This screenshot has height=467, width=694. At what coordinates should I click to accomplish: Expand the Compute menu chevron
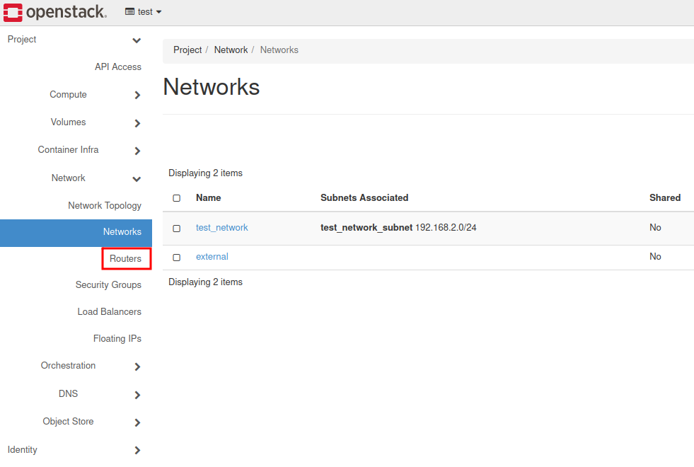(x=137, y=96)
